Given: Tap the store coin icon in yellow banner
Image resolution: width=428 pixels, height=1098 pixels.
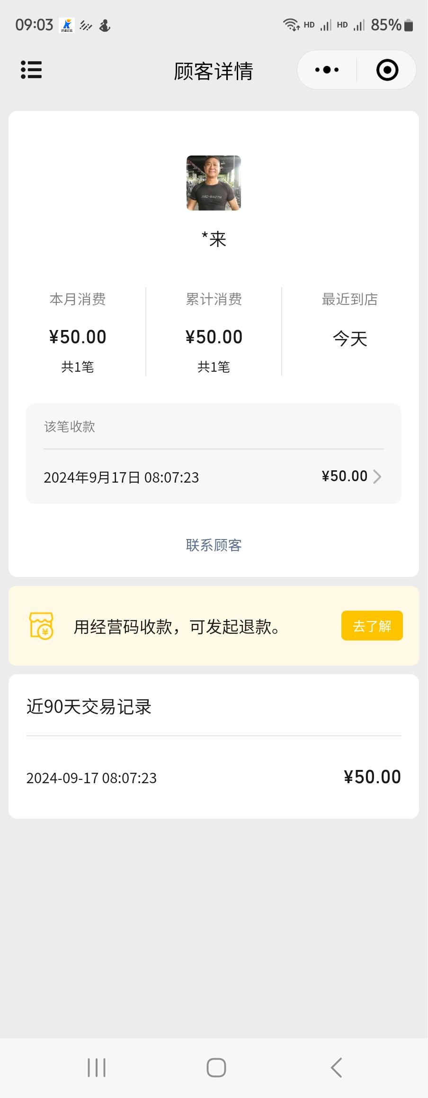Looking at the screenshot, I should pos(41,626).
